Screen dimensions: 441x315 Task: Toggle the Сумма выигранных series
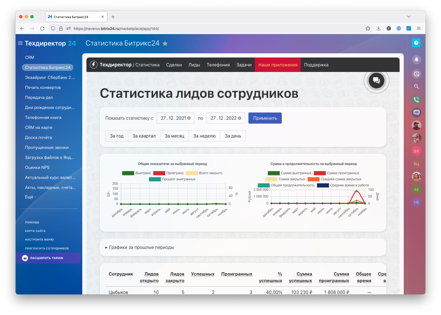tap(290, 173)
